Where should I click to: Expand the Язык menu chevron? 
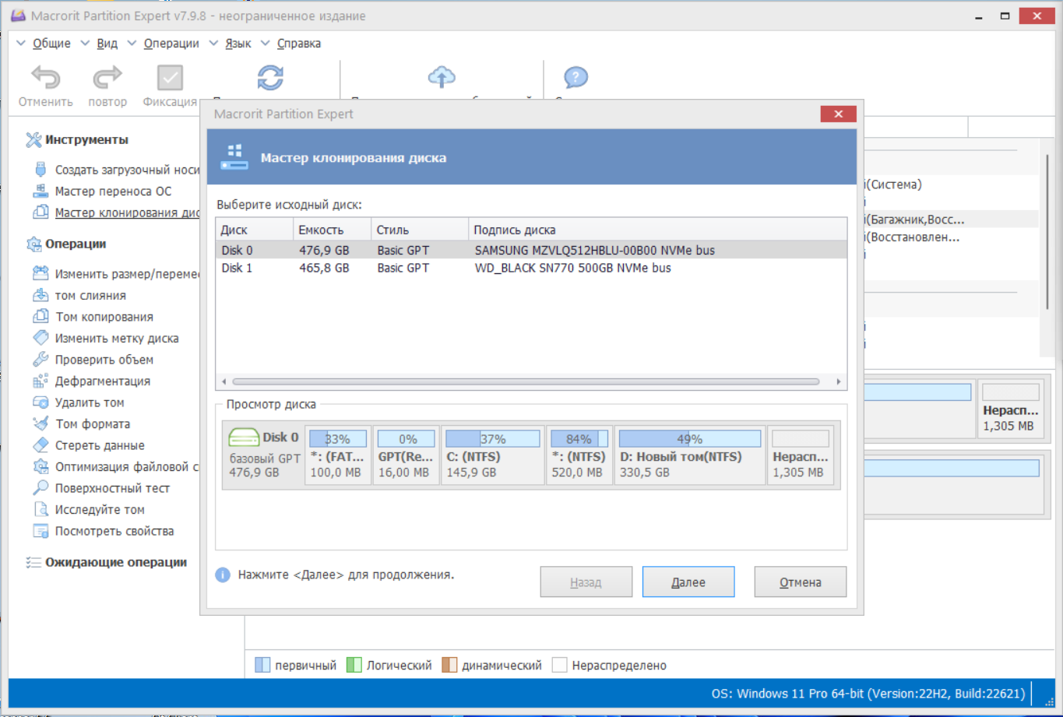pos(213,44)
